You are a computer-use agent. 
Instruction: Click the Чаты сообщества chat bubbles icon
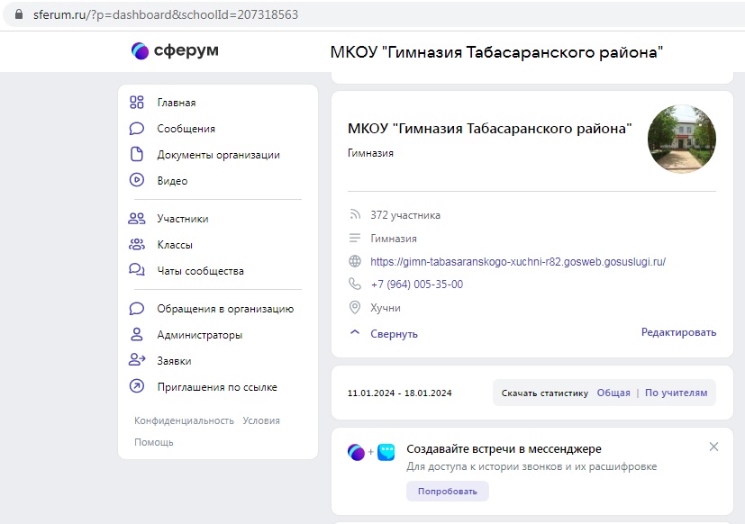coord(137,270)
